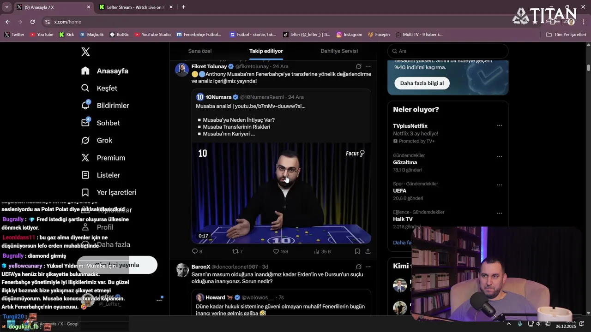Switch to Takip ediliyor tab

(266, 51)
